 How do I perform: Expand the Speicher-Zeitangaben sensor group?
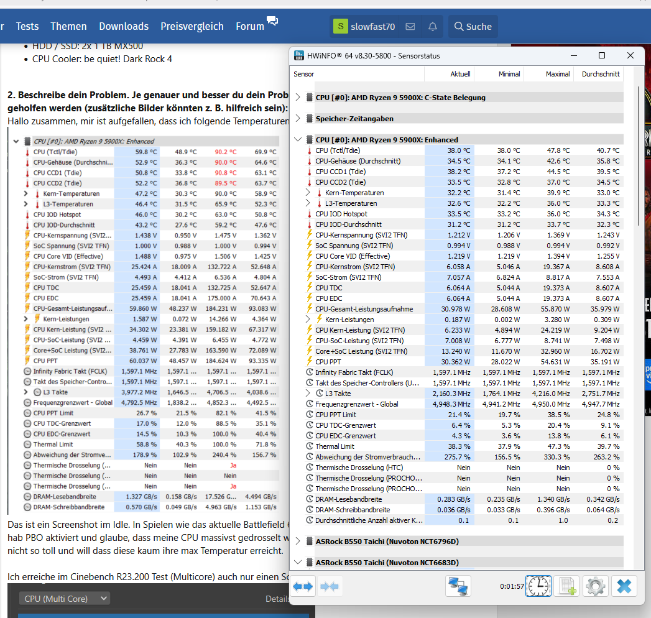point(298,118)
